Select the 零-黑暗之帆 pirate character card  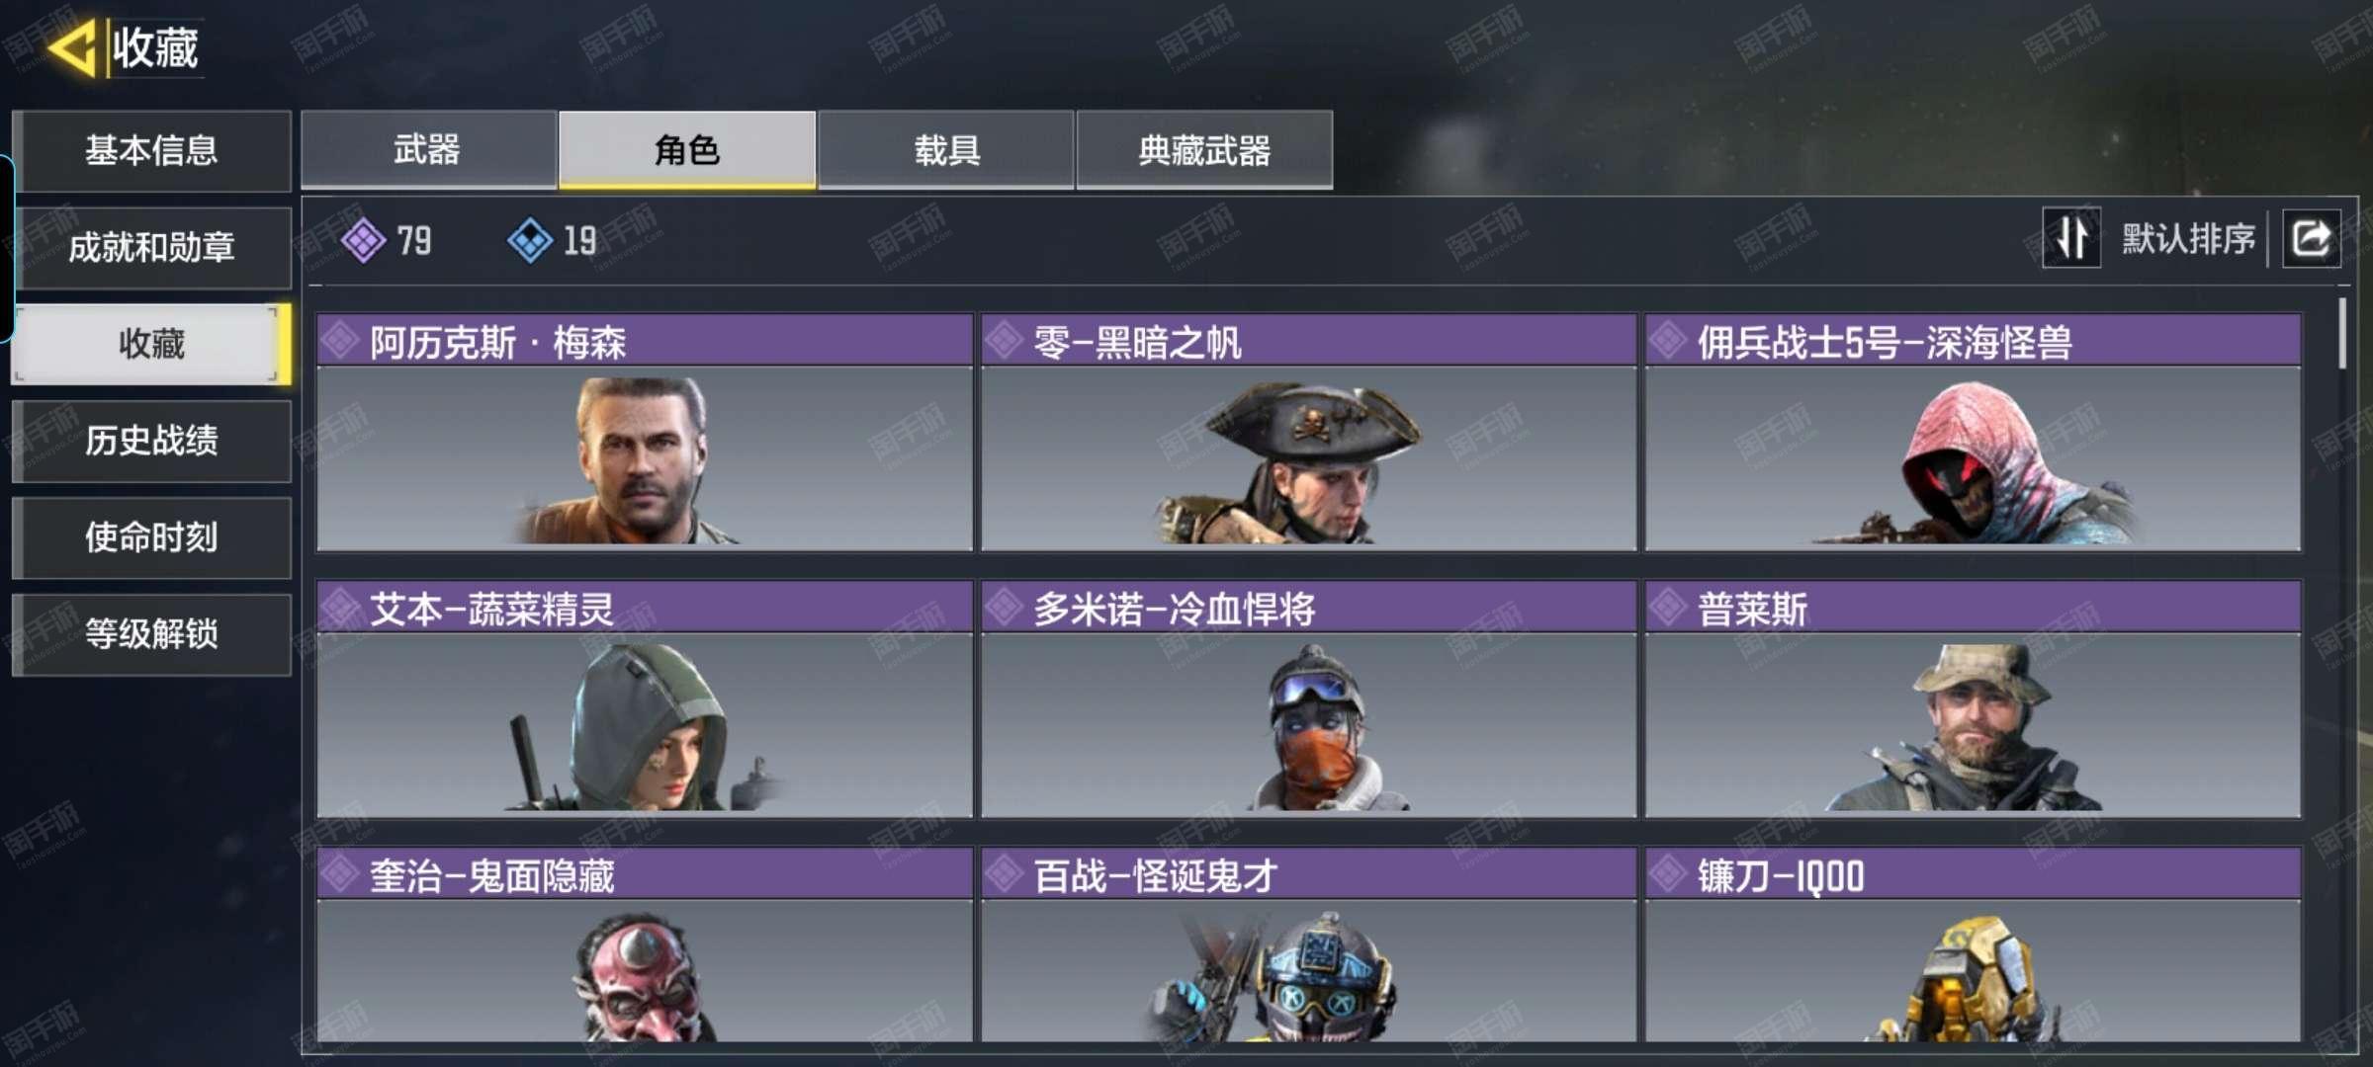coord(1308,433)
